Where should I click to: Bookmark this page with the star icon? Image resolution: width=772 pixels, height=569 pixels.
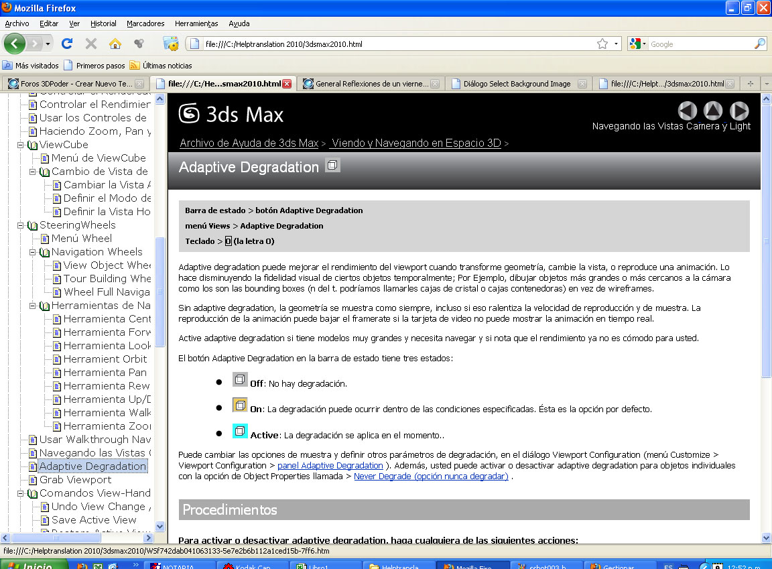(x=602, y=44)
